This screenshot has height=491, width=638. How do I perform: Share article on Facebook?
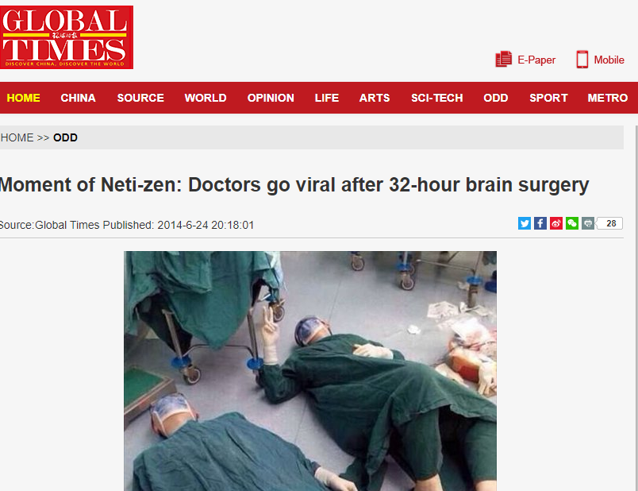[540, 223]
